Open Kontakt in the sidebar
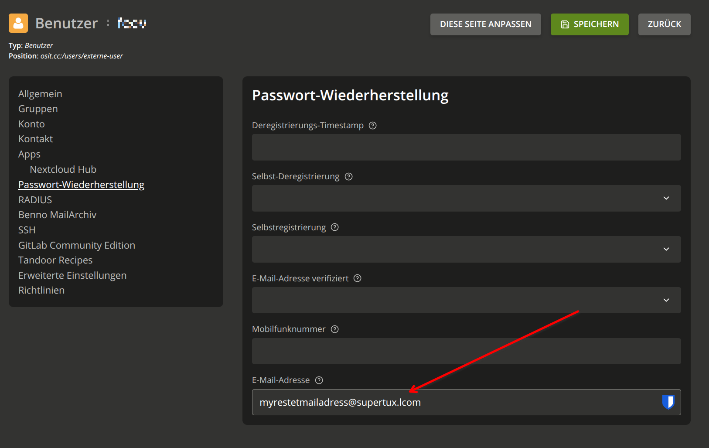Screen dimensions: 709x448 (x=35, y=139)
